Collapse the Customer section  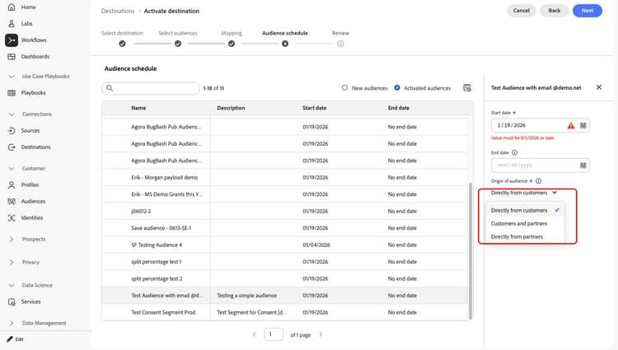[x=12, y=169]
